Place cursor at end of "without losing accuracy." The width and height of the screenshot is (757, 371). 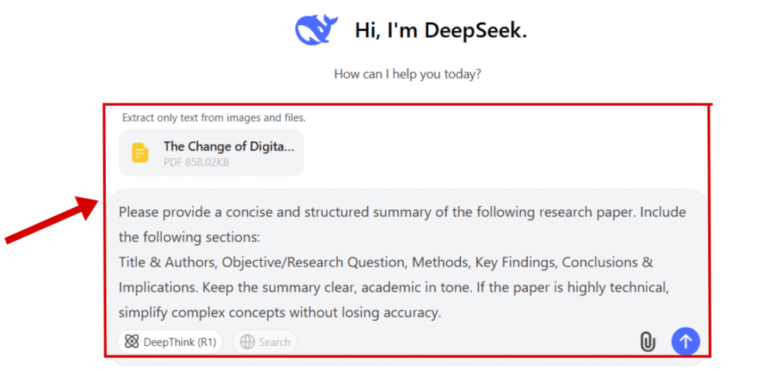click(x=441, y=313)
